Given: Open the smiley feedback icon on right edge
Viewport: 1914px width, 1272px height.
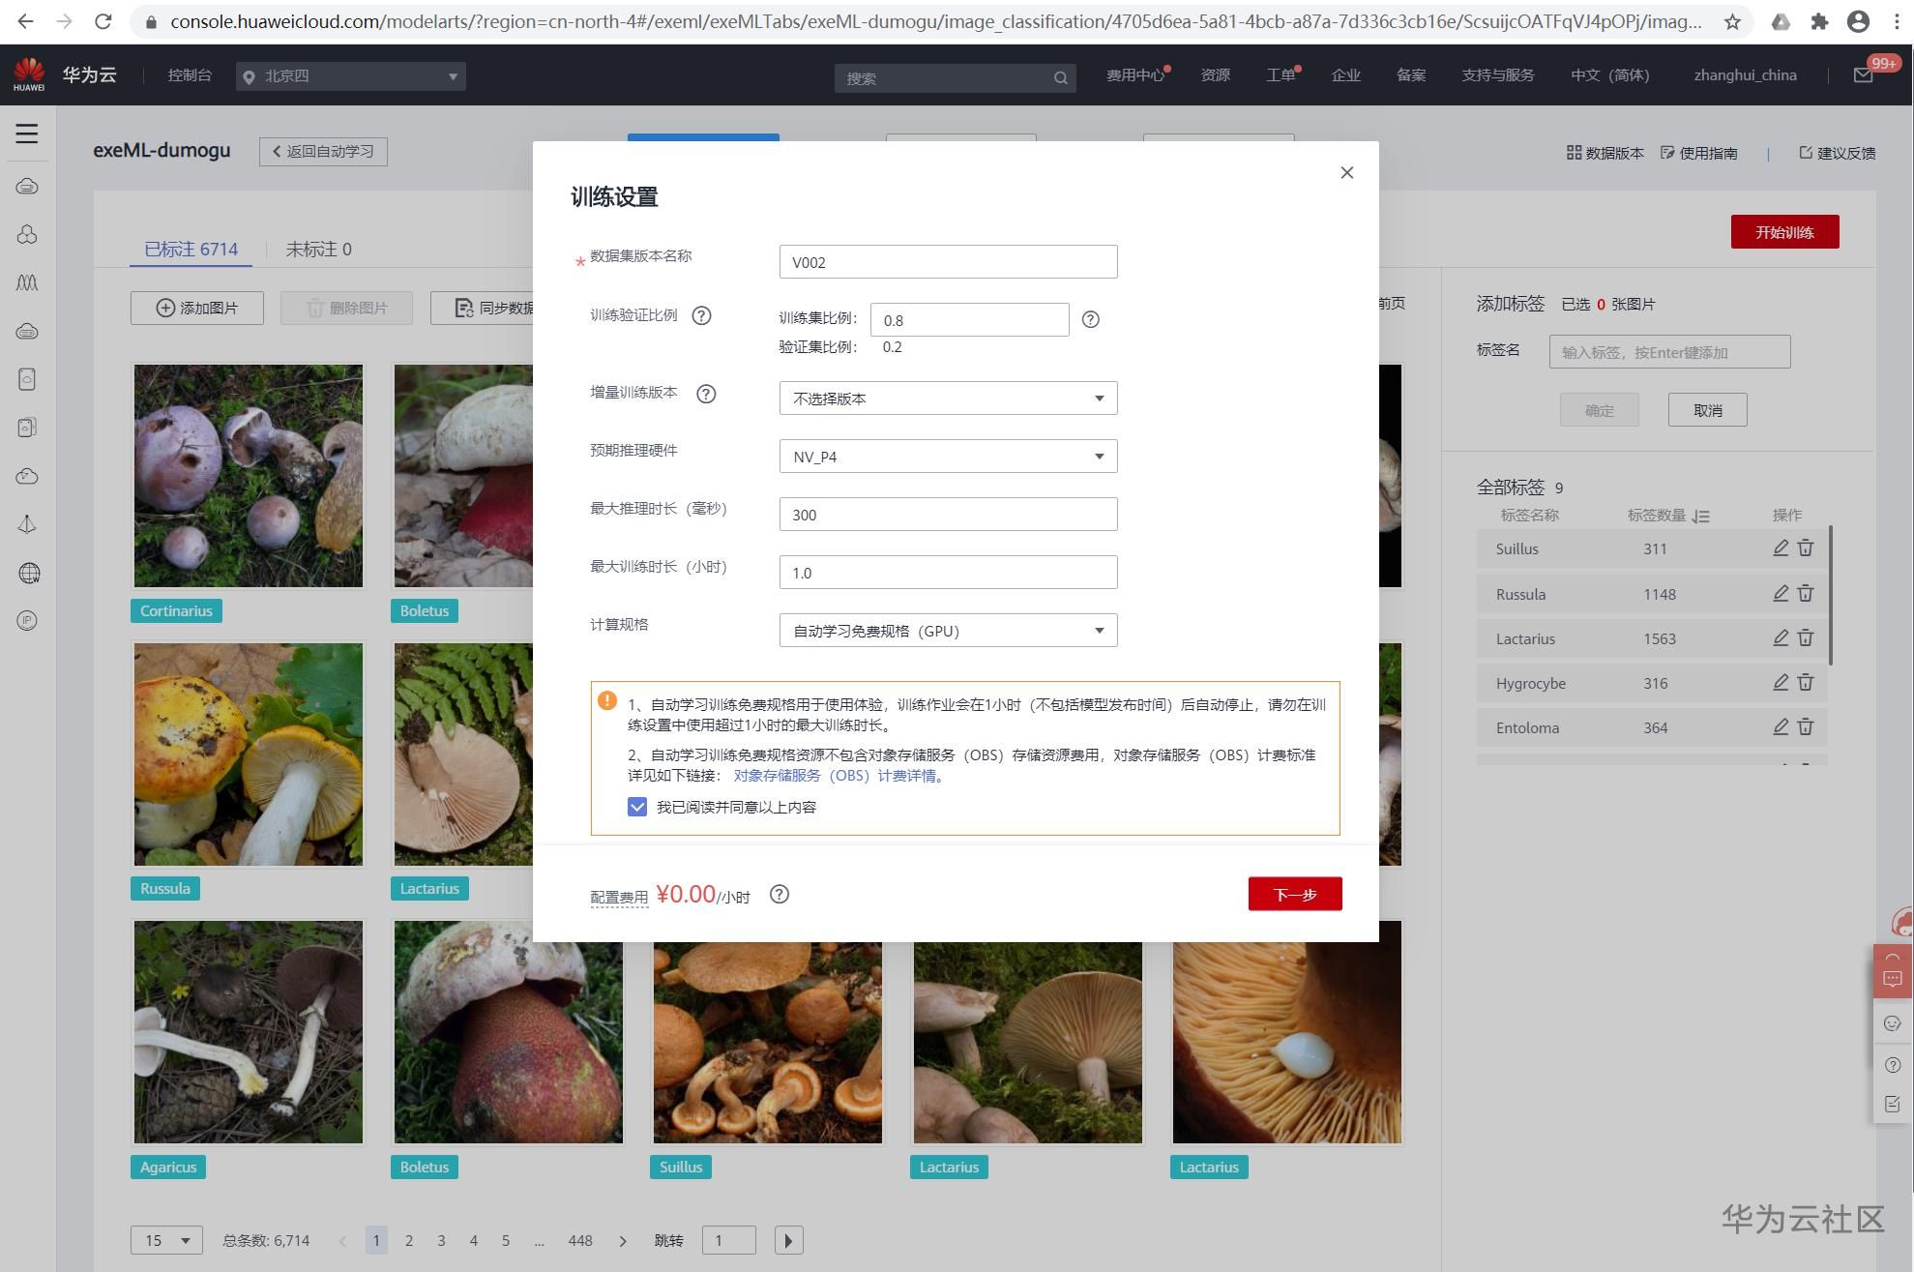Looking at the screenshot, I should click(1893, 1023).
